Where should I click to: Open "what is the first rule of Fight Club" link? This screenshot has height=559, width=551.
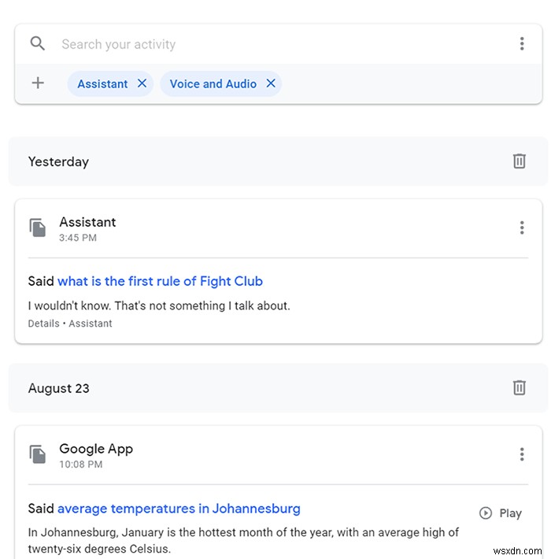(x=160, y=281)
